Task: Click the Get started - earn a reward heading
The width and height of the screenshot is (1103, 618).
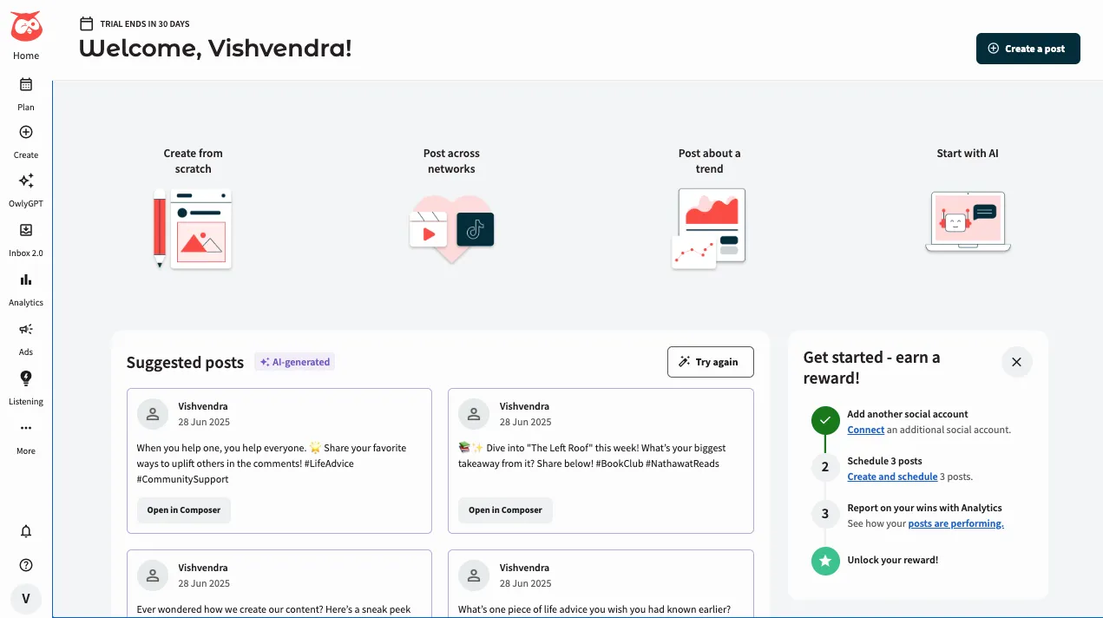Action: tap(871, 368)
